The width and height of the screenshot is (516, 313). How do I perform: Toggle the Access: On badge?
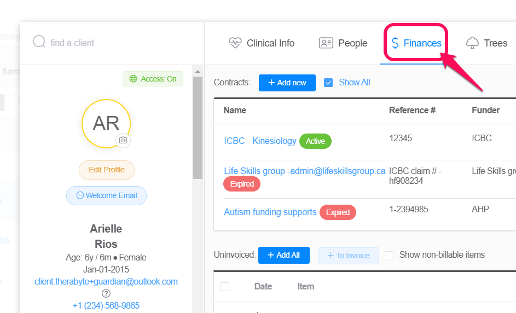click(153, 79)
